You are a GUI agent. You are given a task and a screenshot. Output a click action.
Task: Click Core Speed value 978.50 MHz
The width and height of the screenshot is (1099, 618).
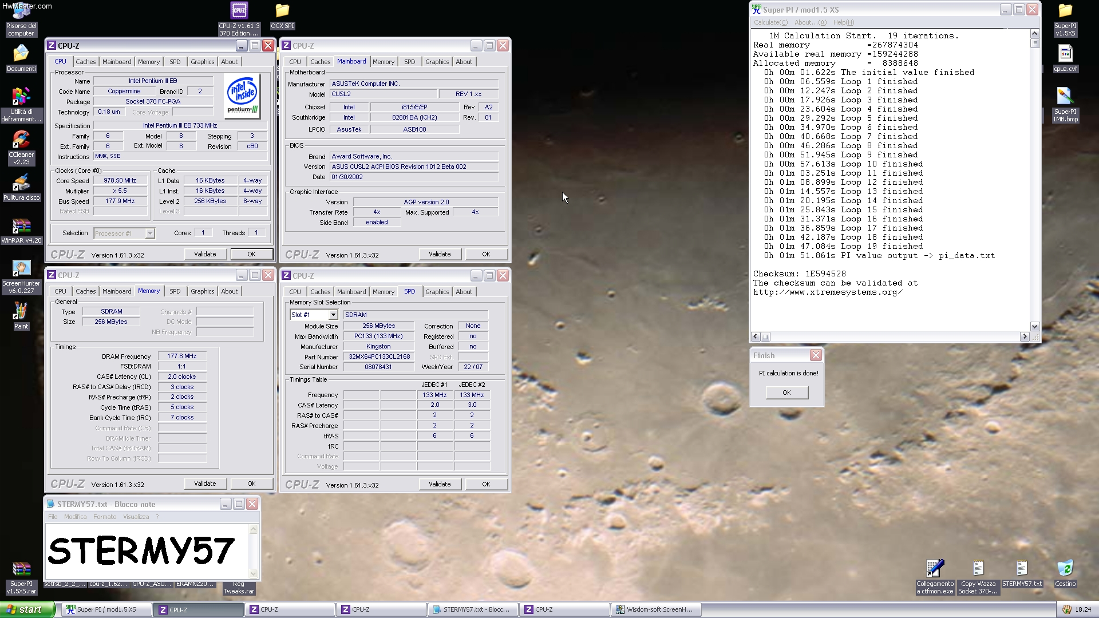coord(120,180)
